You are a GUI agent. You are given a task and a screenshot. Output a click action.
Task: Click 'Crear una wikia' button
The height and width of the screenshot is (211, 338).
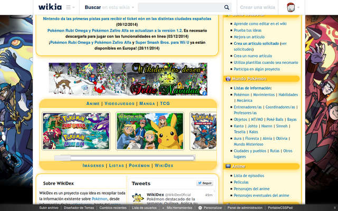click(258, 7)
